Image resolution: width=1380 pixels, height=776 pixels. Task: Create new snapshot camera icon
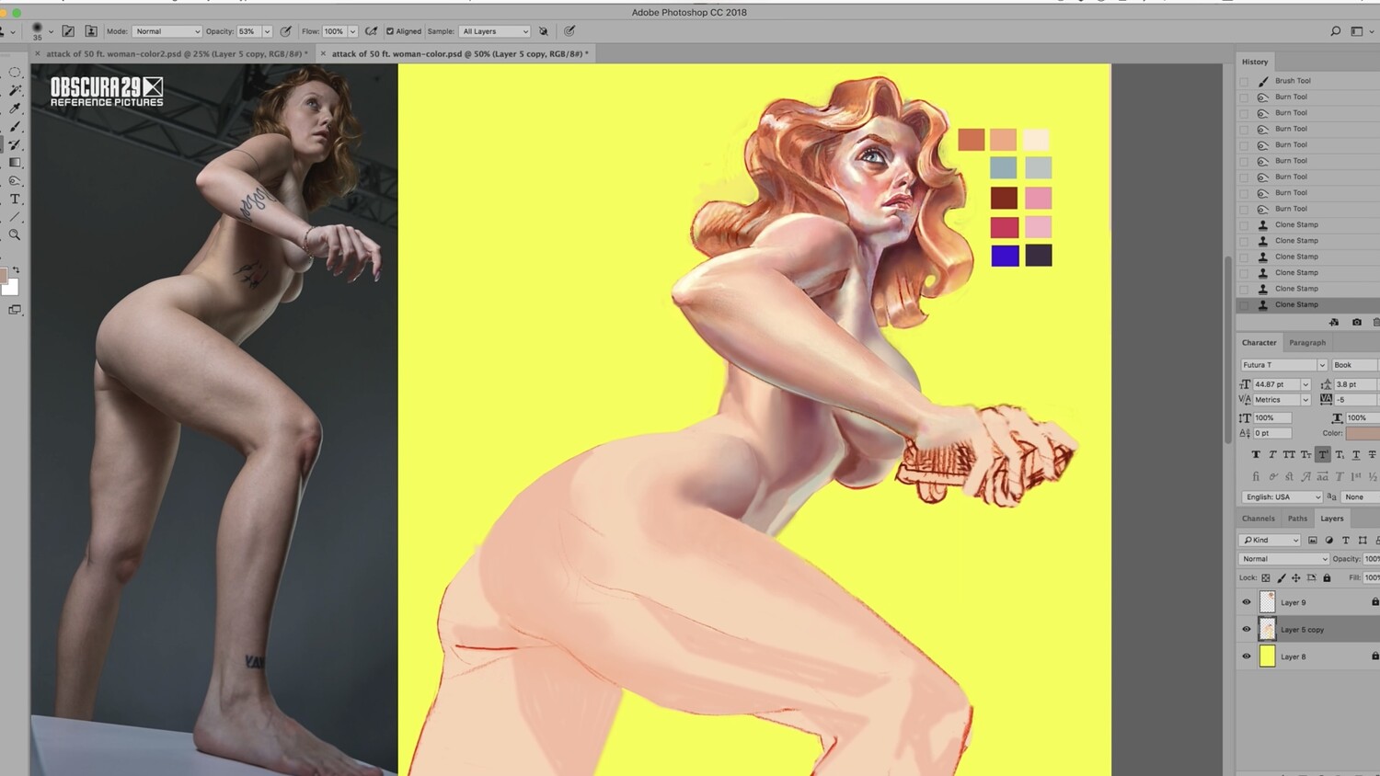[x=1356, y=322]
